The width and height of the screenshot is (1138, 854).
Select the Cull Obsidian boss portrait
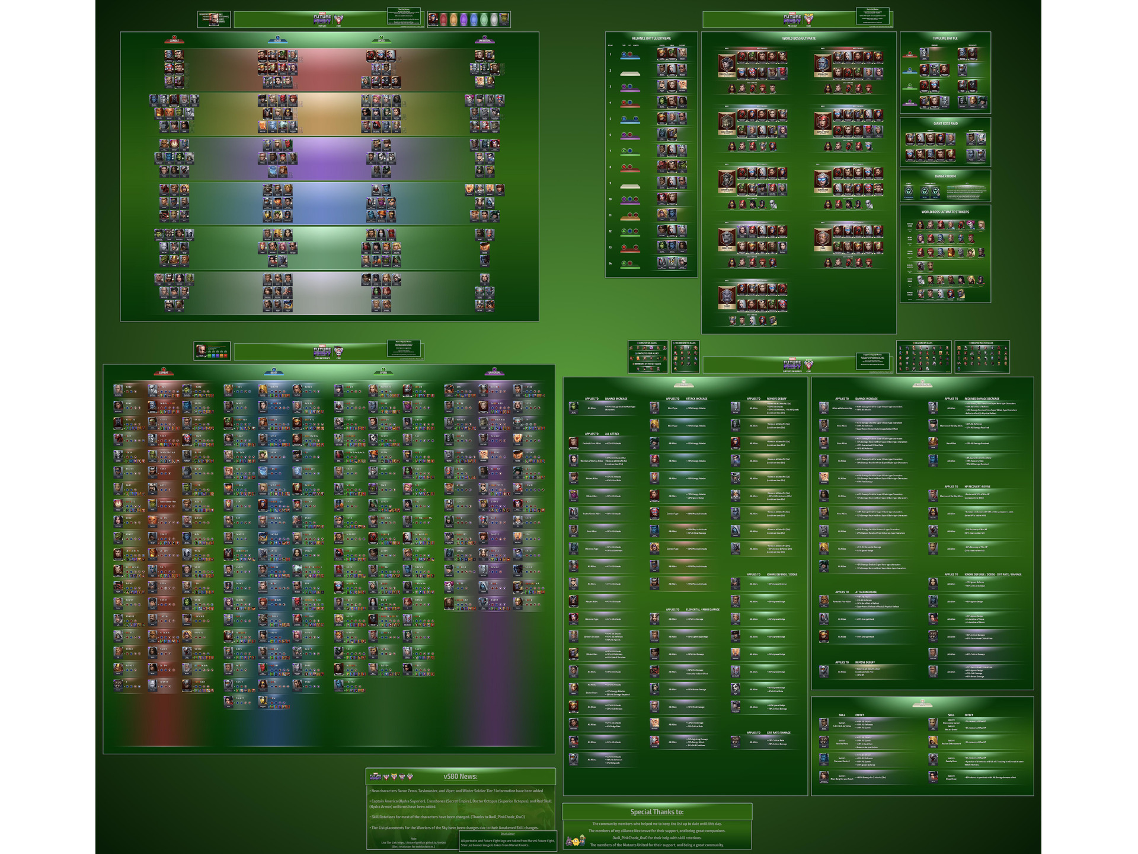tap(727, 123)
